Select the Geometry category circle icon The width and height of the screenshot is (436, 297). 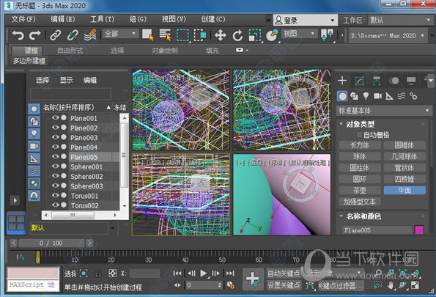tap(343, 96)
